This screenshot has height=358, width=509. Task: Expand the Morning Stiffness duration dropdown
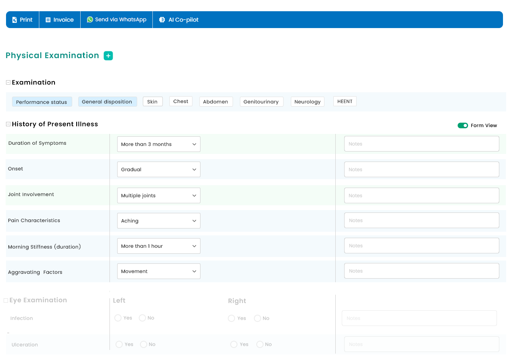point(158,246)
